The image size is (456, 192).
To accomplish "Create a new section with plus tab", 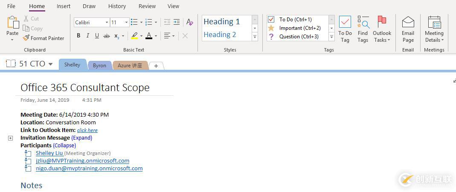I will pyautogui.click(x=156, y=66).
